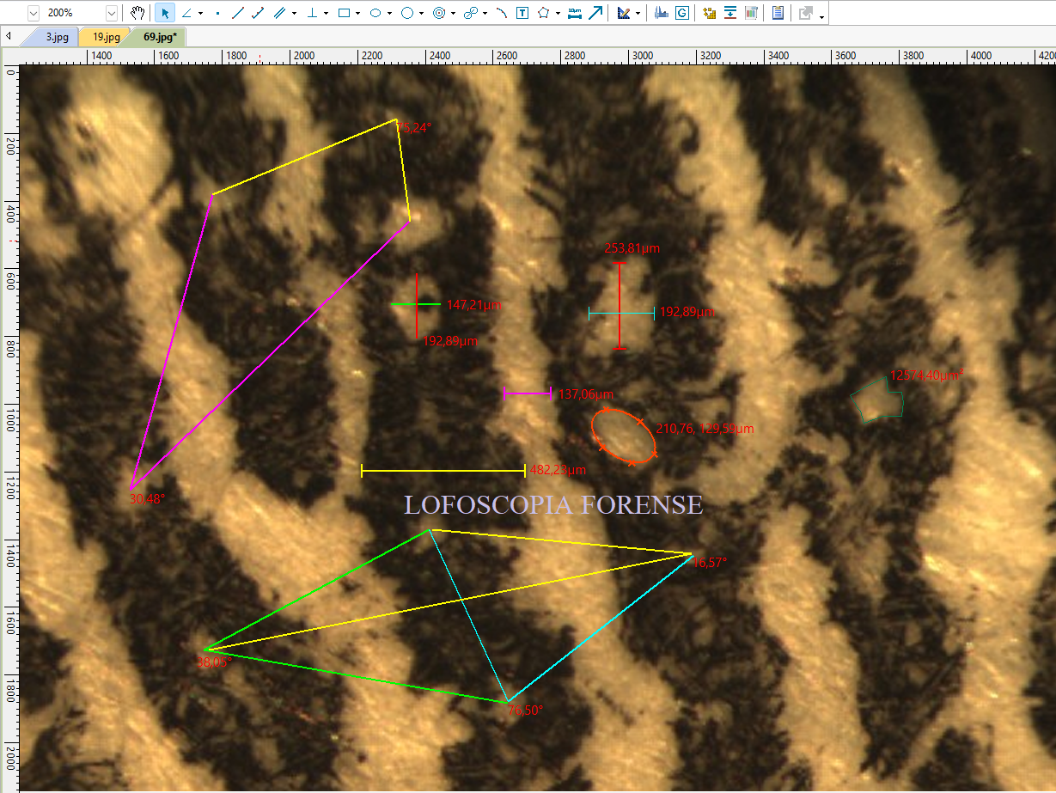Add a text annotation with the T tool
The image size is (1056, 793).
click(522, 13)
